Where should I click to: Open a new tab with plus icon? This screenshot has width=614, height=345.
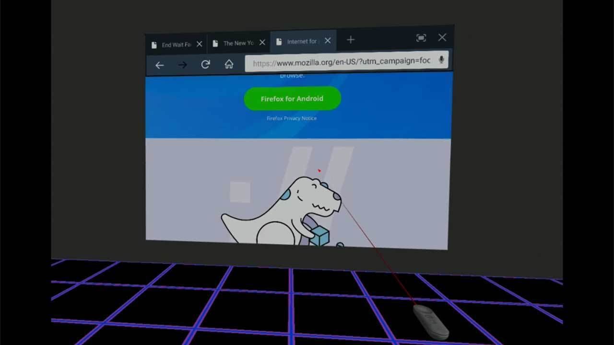coord(351,40)
